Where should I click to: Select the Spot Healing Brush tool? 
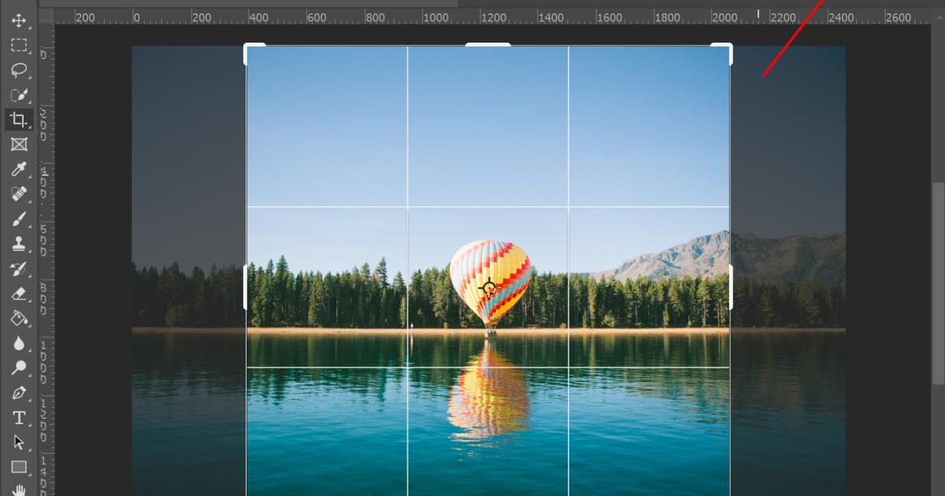click(x=20, y=193)
